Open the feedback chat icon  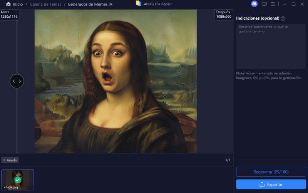point(264,4)
